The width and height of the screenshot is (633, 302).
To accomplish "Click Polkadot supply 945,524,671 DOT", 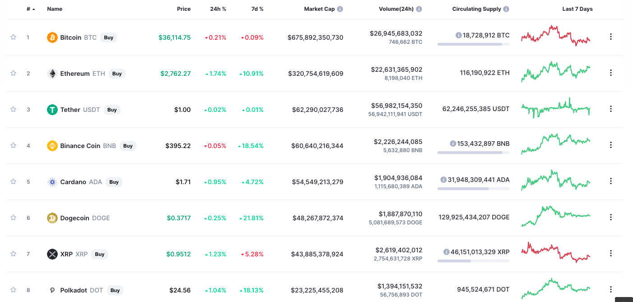I will [484, 289].
